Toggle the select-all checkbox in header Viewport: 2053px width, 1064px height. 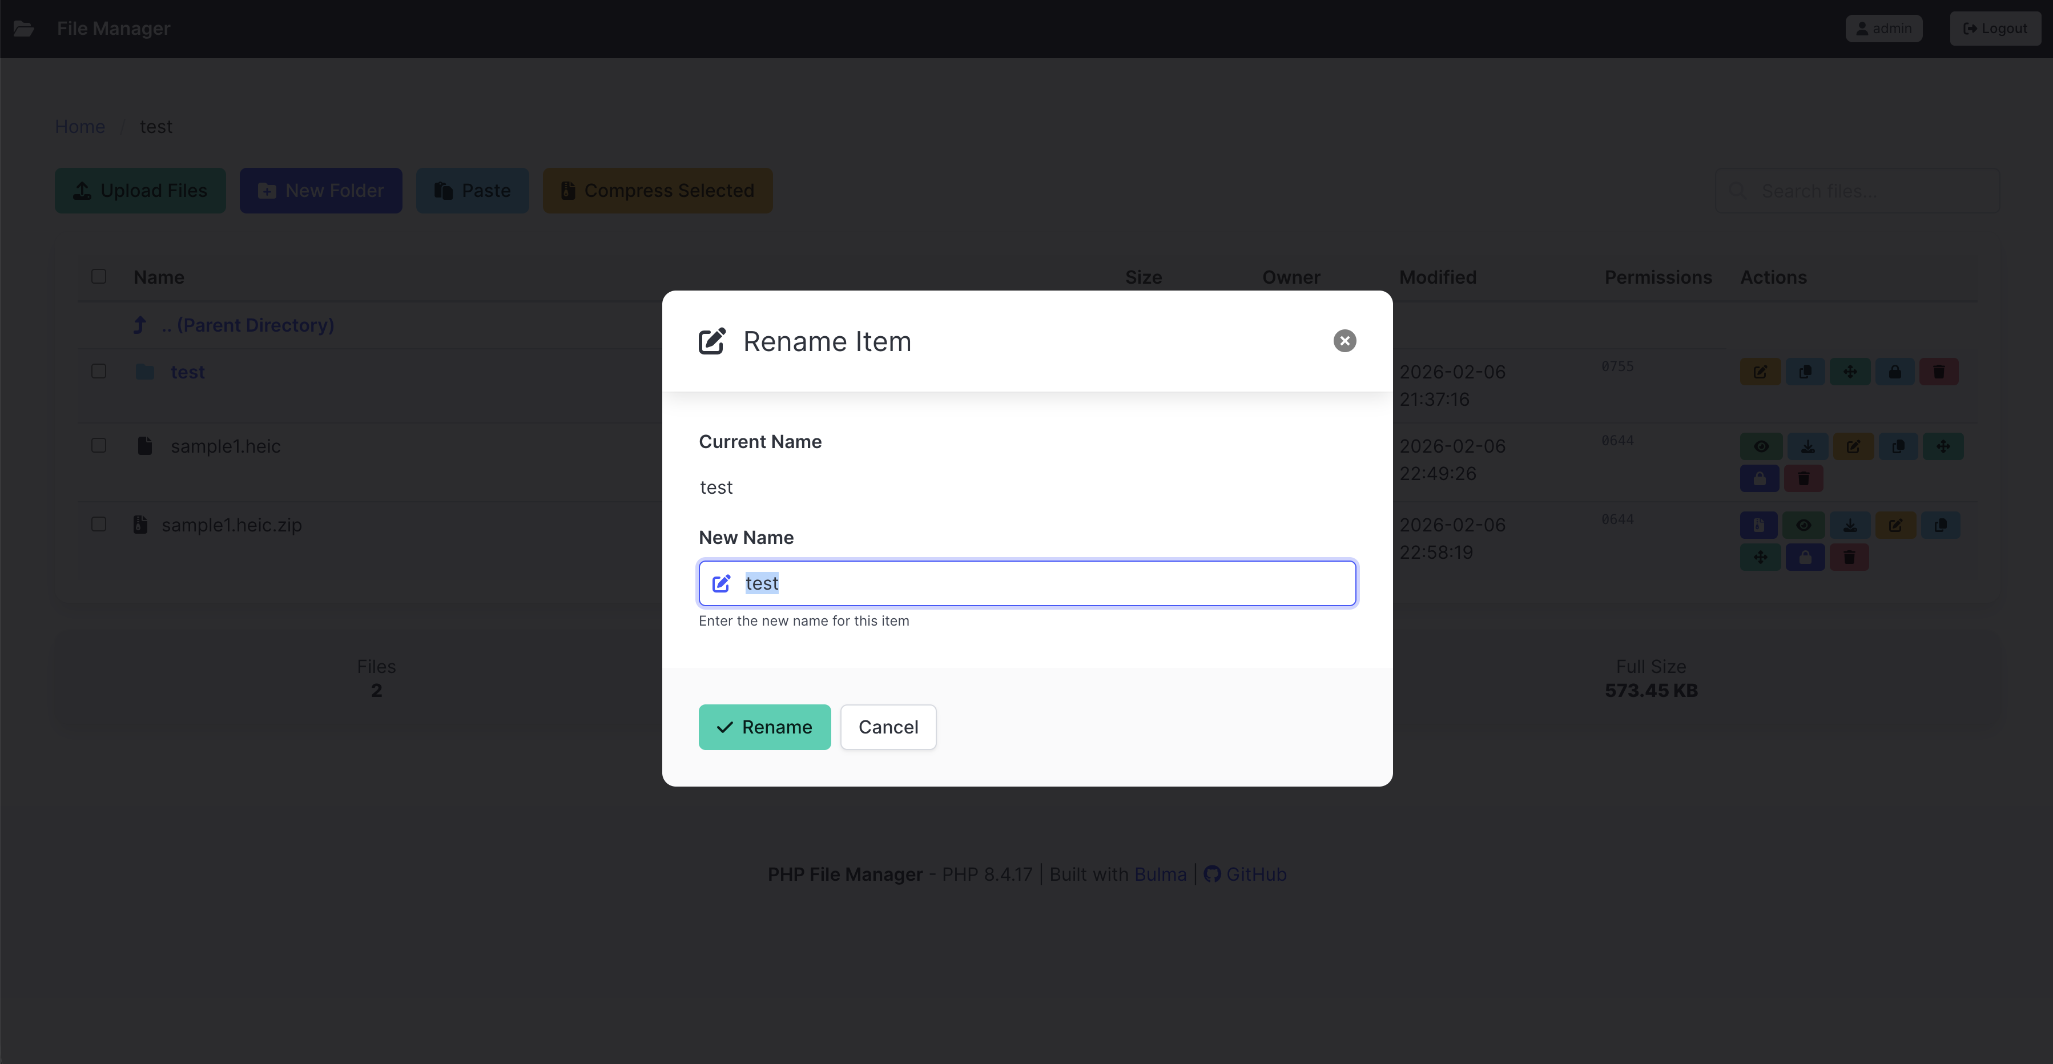(x=99, y=277)
